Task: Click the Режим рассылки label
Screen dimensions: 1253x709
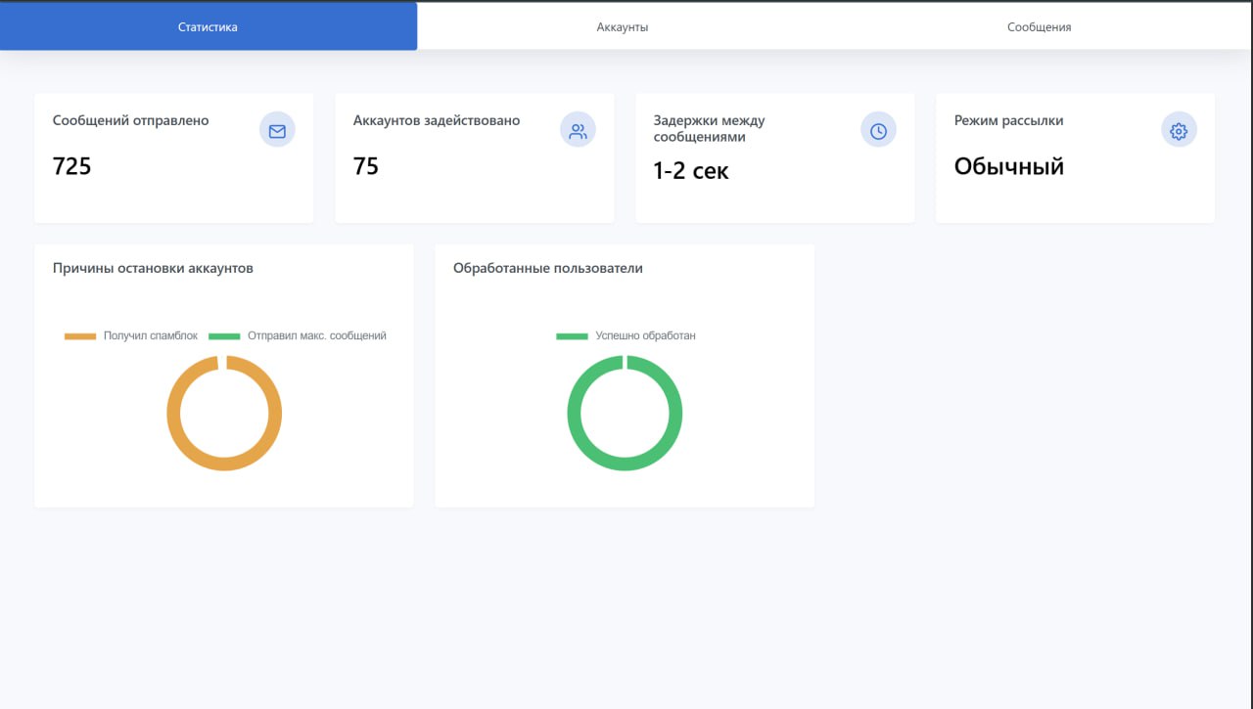Action: [1009, 120]
